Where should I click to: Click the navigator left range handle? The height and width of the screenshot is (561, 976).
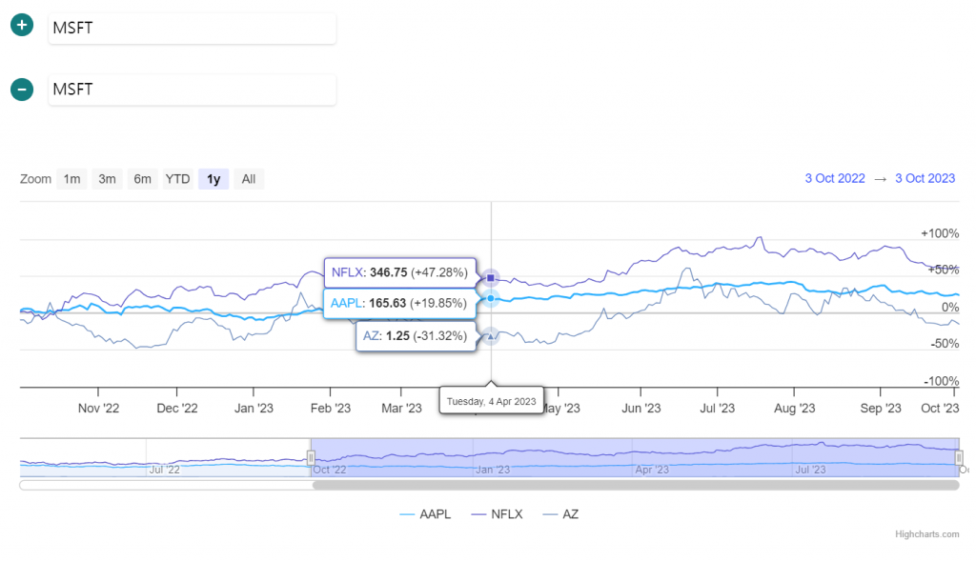[x=311, y=458]
